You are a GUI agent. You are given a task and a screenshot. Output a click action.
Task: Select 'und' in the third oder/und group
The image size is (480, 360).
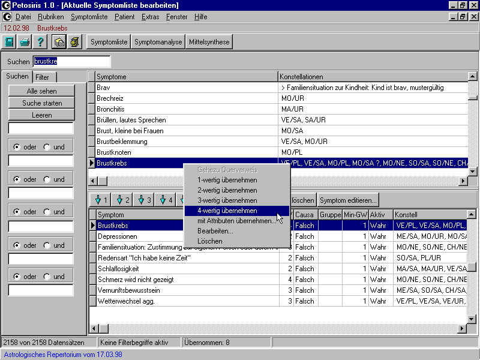click(x=47, y=212)
